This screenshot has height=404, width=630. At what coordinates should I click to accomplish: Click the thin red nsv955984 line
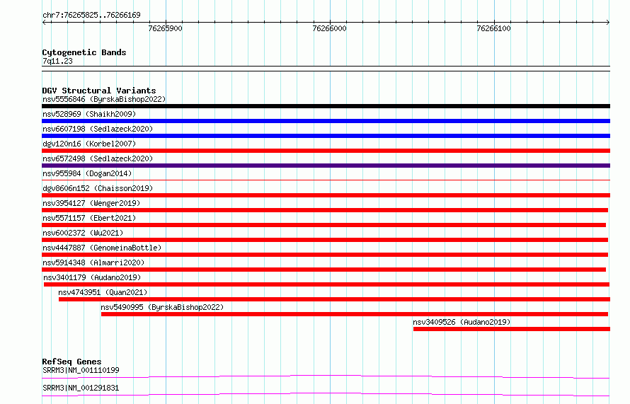pyautogui.click(x=326, y=180)
